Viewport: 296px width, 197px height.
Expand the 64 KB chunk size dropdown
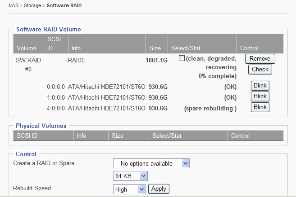coord(131,176)
